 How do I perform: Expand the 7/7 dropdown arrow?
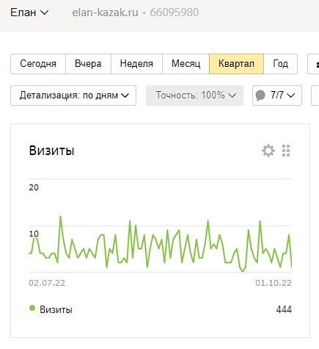tap(290, 96)
